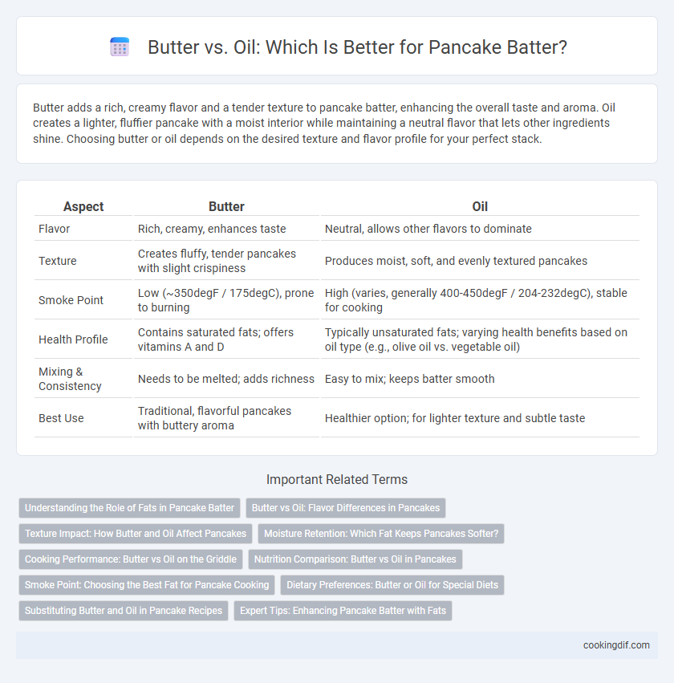Image resolution: width=674 pixels, height=683 pixels.
Task: Visit 'Cooking Performance: Butter vs Oil on the Griddle'
Action: click(131, 559)
